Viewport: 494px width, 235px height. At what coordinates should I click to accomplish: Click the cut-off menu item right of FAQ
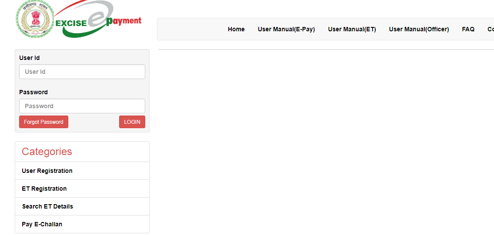tap(490, 29)
